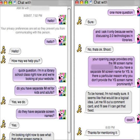Click the AIM icon beside 'Thanks for mentioning it.'

tap(79, 131)
